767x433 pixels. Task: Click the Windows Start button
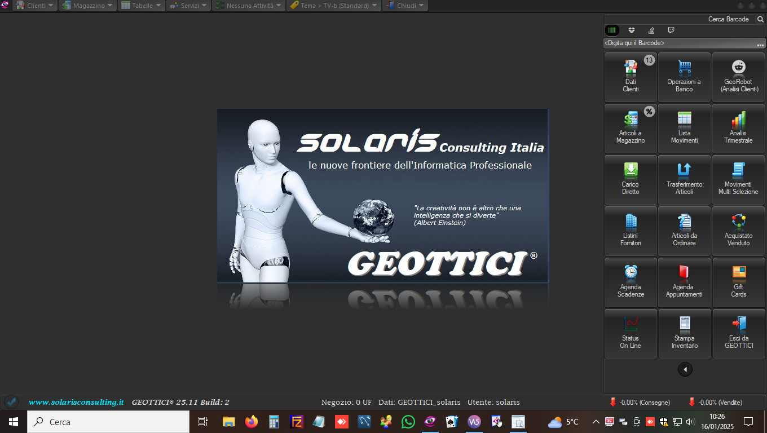[x=14, y=422]
